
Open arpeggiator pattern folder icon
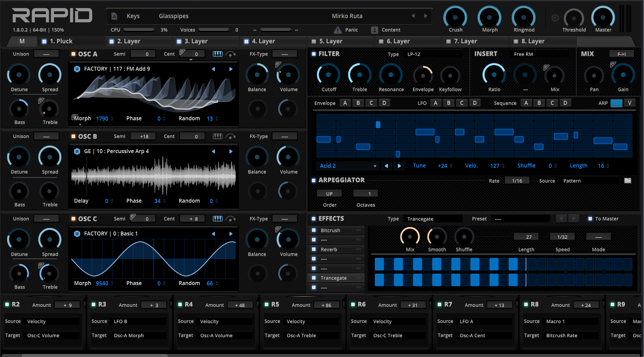point(628,181)
